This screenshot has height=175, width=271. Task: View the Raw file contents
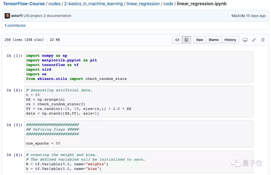pos(199,40)
